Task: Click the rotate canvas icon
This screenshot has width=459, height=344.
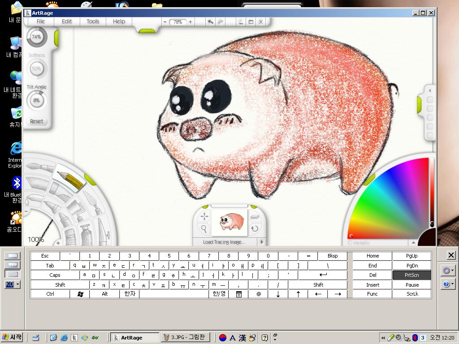Action: pos(255,228)
